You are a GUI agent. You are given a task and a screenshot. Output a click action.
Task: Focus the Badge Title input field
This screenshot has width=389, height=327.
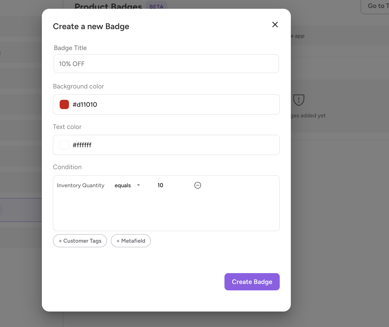point(166,64)
